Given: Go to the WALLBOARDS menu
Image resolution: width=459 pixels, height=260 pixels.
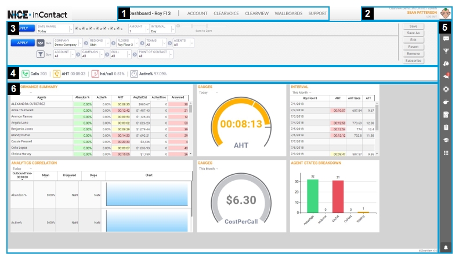Looking at the screenshot, I should click(x=288, y=13).
